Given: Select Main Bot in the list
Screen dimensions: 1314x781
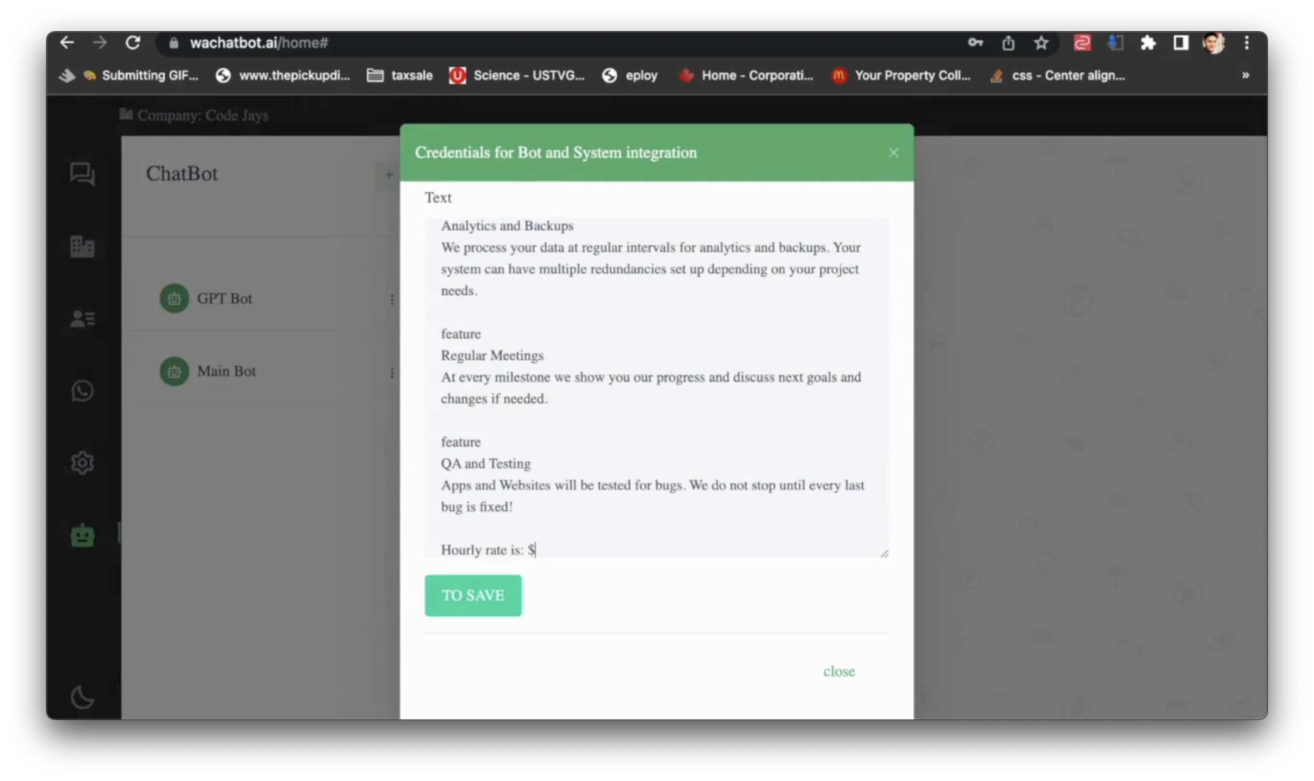Looking at the screenshot, I should point(226,371).
